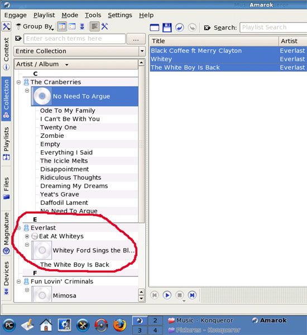
Task: Save playlist with the floppy disk icon
Action: click(167, 27)
